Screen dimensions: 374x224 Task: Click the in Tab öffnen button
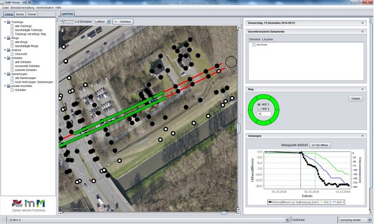320,145
